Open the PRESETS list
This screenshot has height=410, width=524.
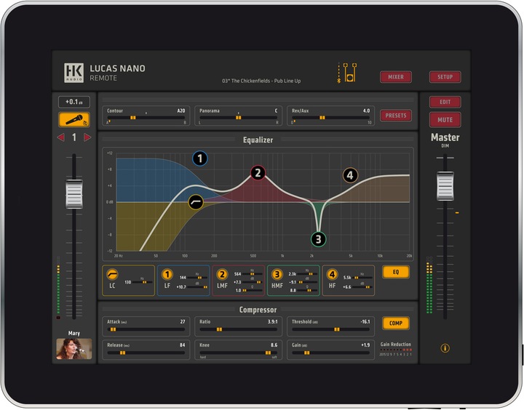click(x=396, y=116)
